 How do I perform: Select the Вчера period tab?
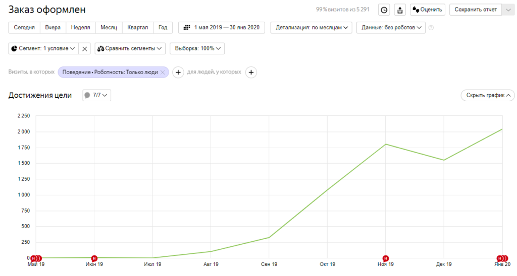[x=53, y=28]
